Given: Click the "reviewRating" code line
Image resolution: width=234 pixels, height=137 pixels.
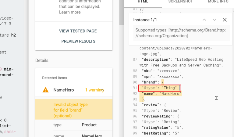Looking at the screenshot, I should 161,116.
